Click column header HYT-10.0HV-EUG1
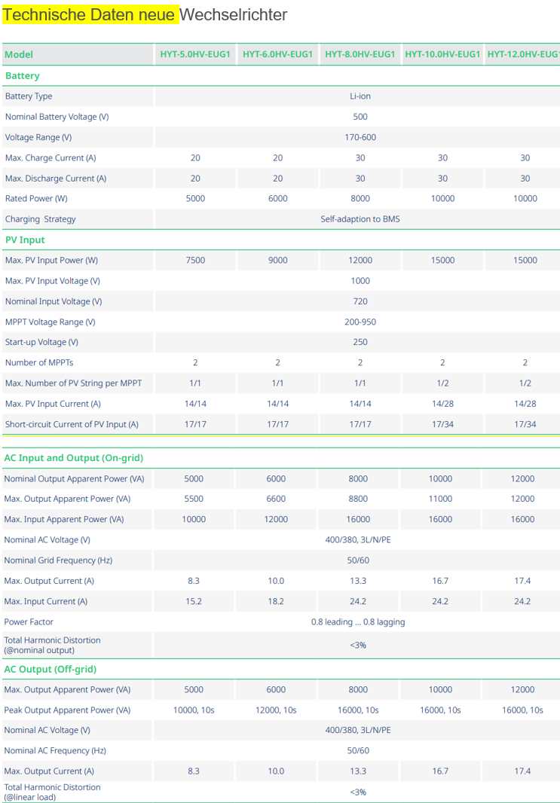Image resolution: width=560 pixels, height=803 pixels. [x=442, y=54]
